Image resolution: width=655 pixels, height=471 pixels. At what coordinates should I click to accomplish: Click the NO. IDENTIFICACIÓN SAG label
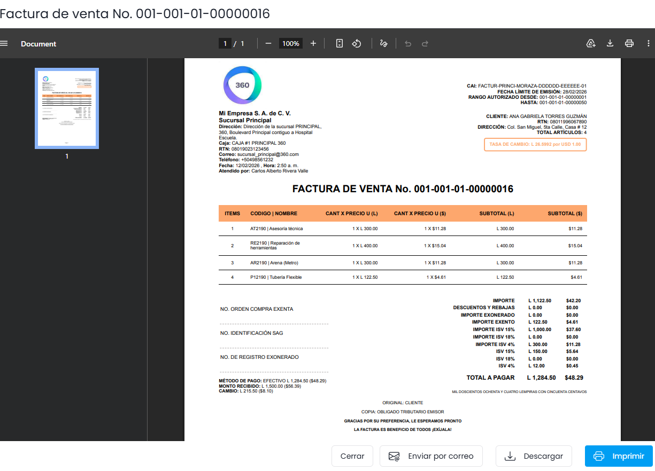pyautogui.click(x=252, y=333)
